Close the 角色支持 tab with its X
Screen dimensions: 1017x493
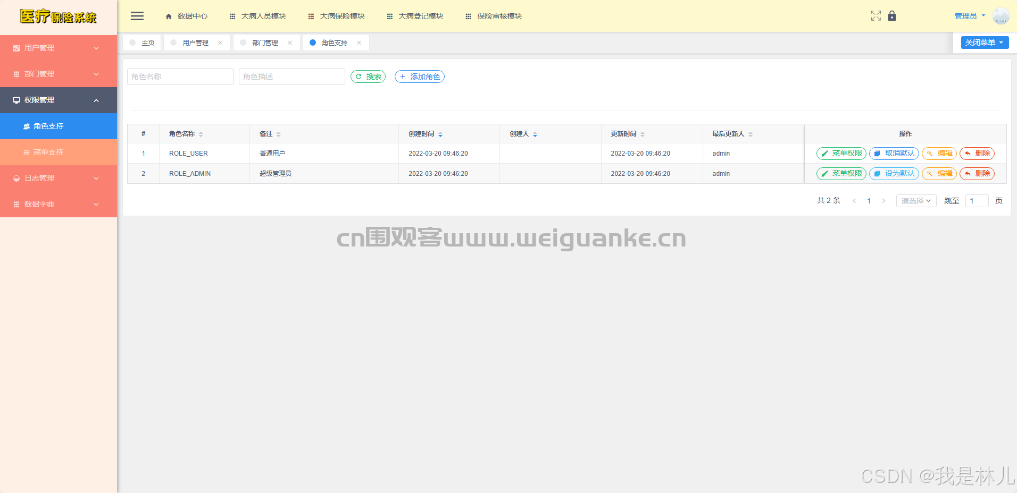tap(359, 42)
